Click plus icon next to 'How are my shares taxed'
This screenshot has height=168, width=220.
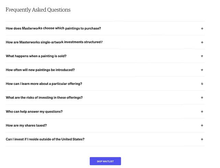click(202, 126)
